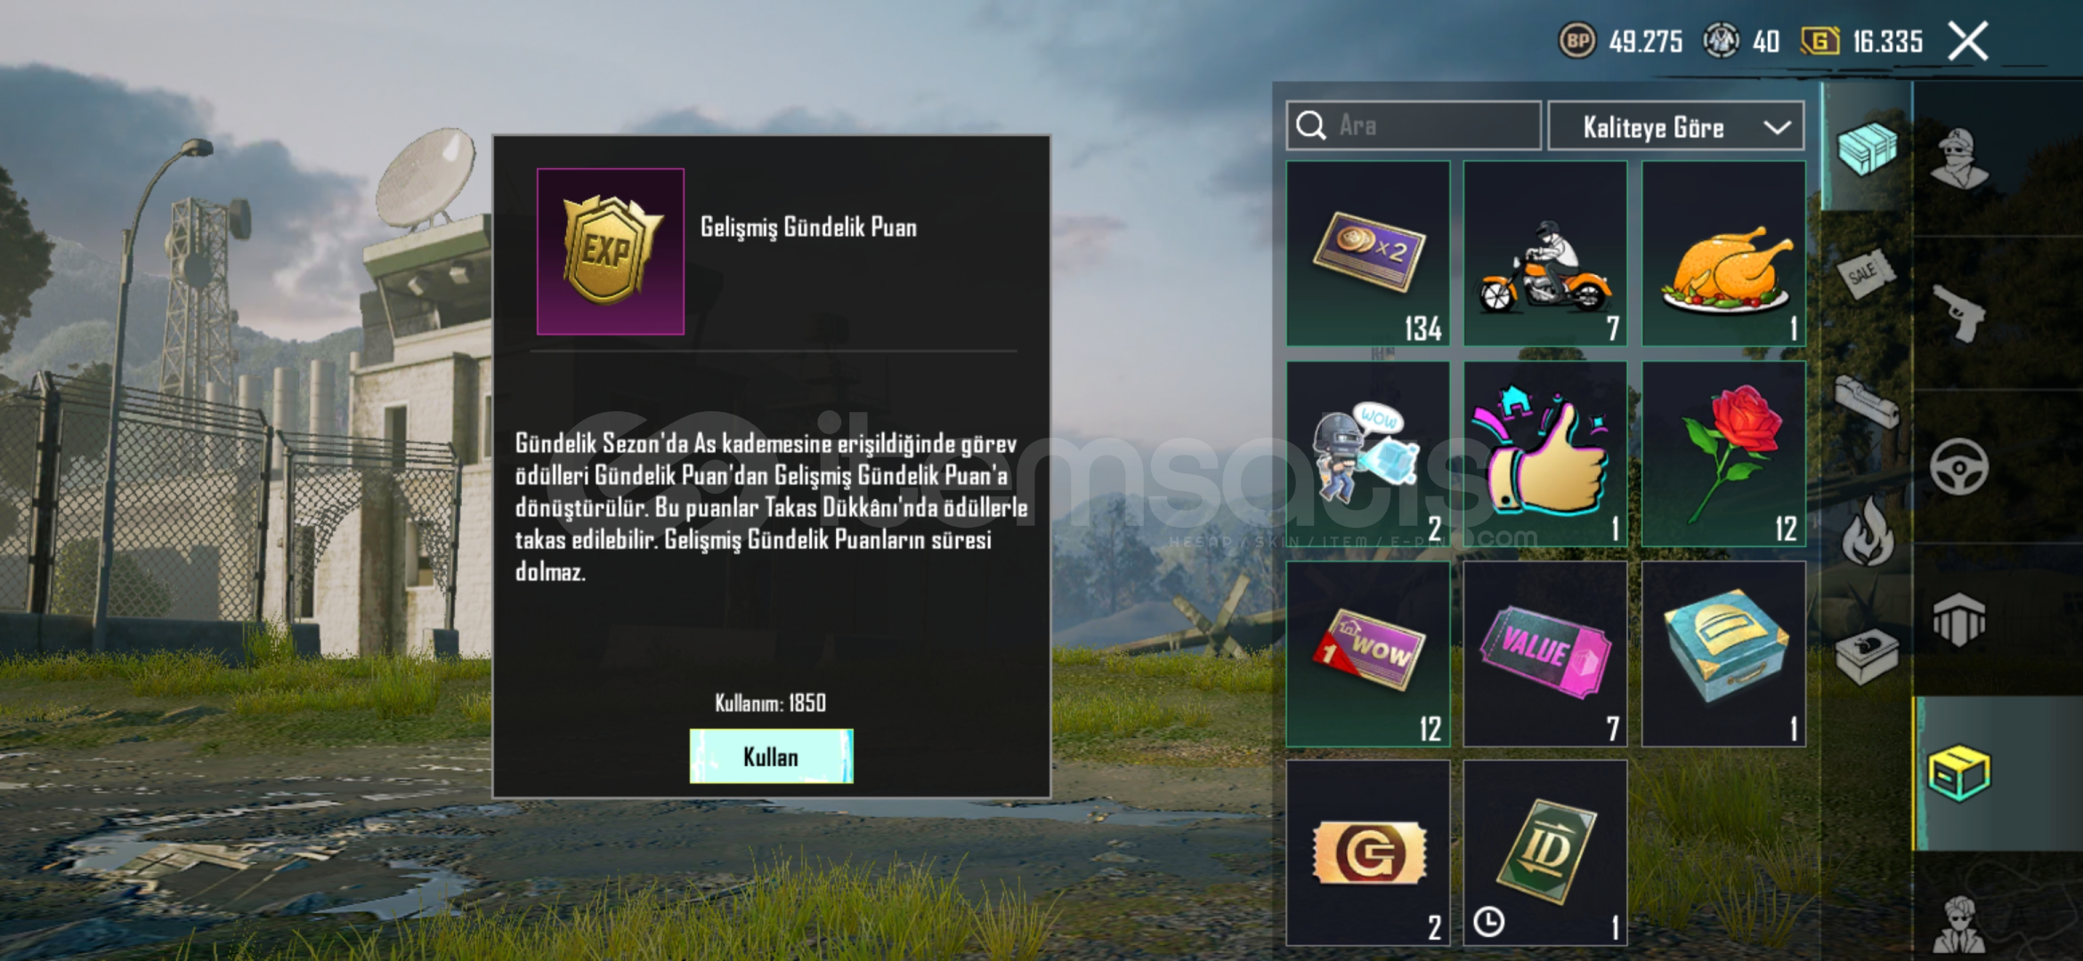Select the green ID card item
This screenshot has height=961, width=2083.
click(x=1545, y=852)
